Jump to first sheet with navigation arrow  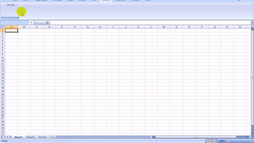[x=2, y=137]
